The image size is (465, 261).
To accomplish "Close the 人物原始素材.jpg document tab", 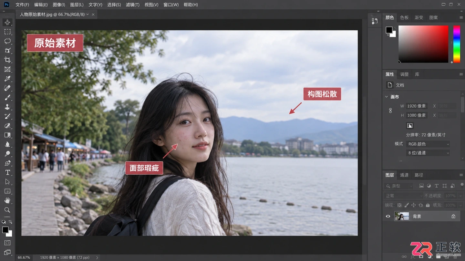I will tap(93, 15).
